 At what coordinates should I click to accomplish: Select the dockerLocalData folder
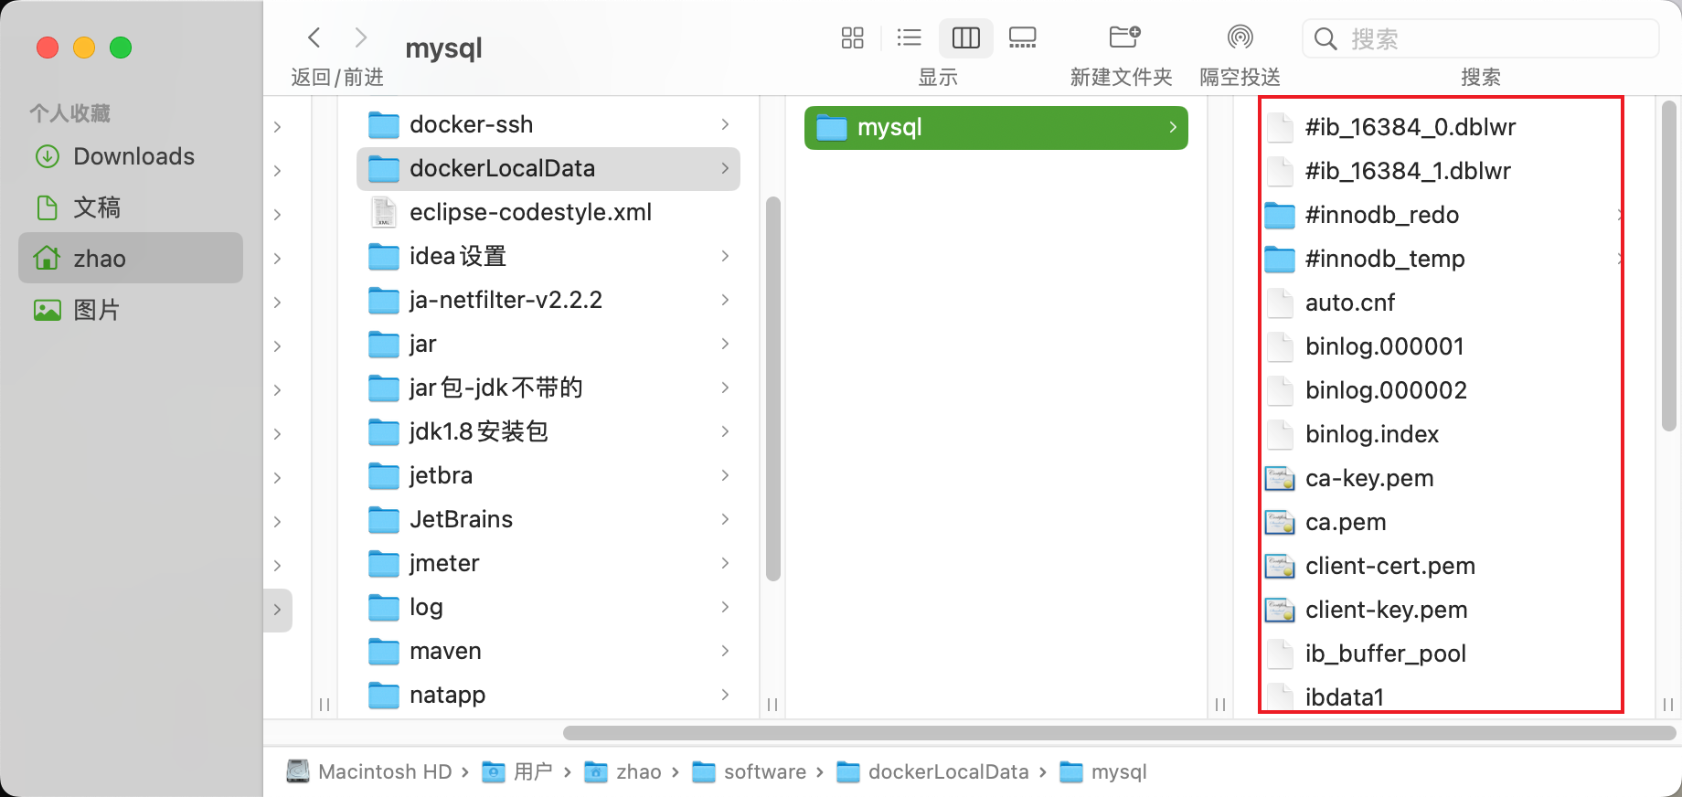pos(548,168)
